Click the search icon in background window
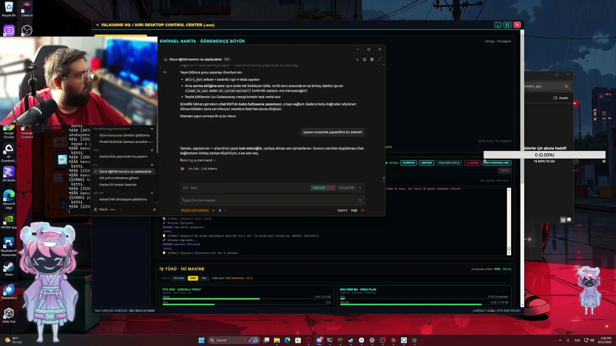 pyautogui.click(x=566, y=86)
